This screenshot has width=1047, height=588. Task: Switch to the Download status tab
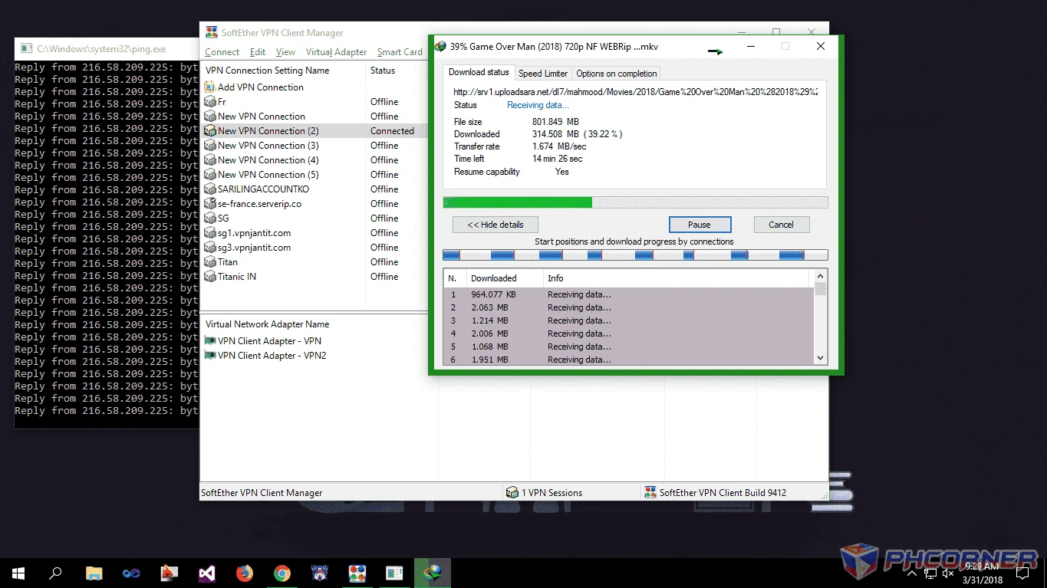(479, 72)
